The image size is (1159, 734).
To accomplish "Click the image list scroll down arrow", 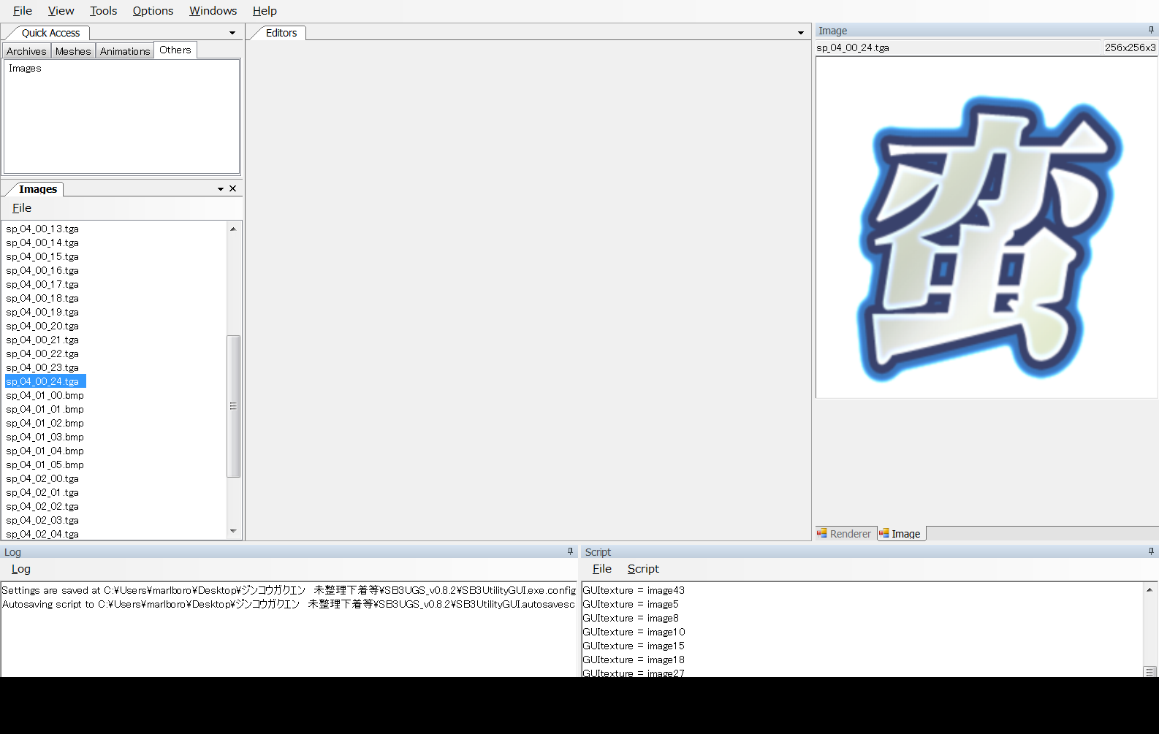I will click(233, 531).
